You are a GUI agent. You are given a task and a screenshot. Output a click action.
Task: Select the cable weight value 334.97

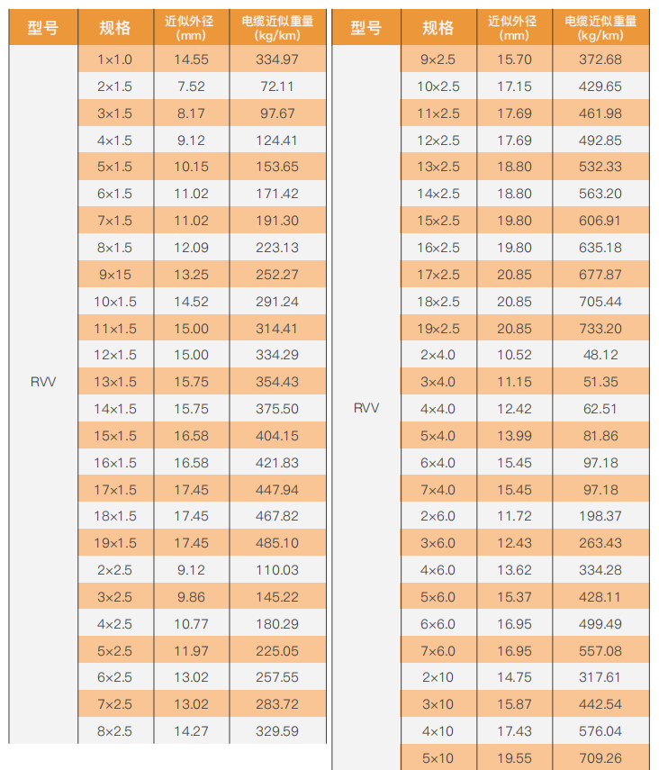coord(277,59)
